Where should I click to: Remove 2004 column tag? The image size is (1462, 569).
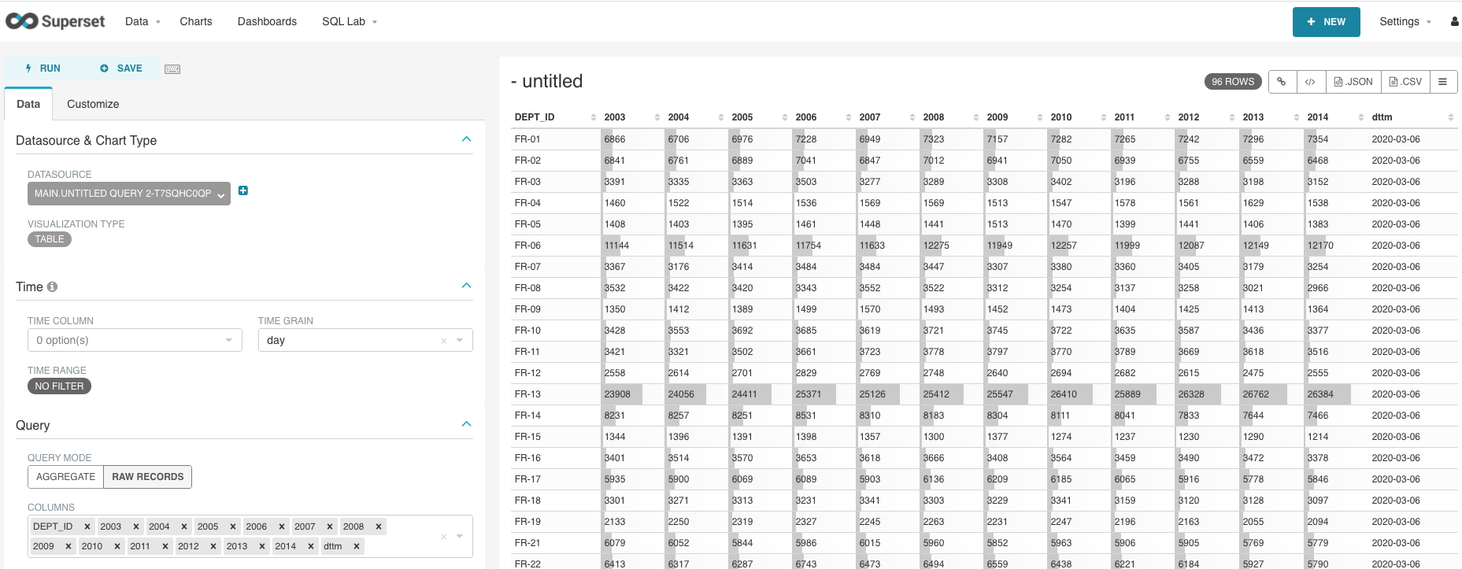tap(184, 527)
